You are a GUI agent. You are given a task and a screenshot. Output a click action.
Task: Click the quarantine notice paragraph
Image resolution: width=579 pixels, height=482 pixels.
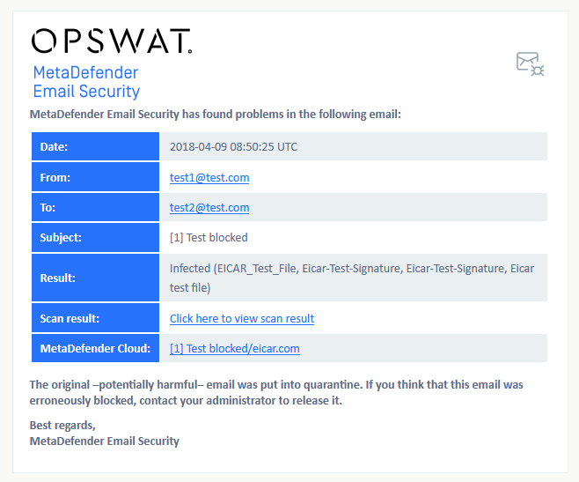276,392
